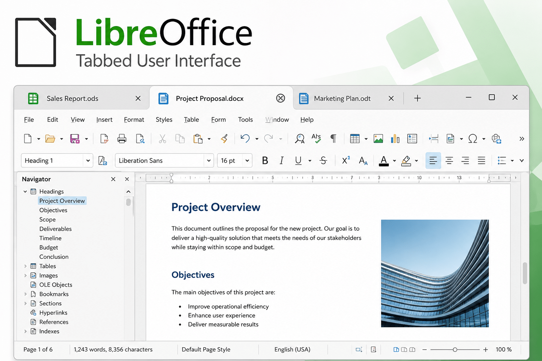Select Center Horizontally alignment
542x361 pixels.
point(449,160)
